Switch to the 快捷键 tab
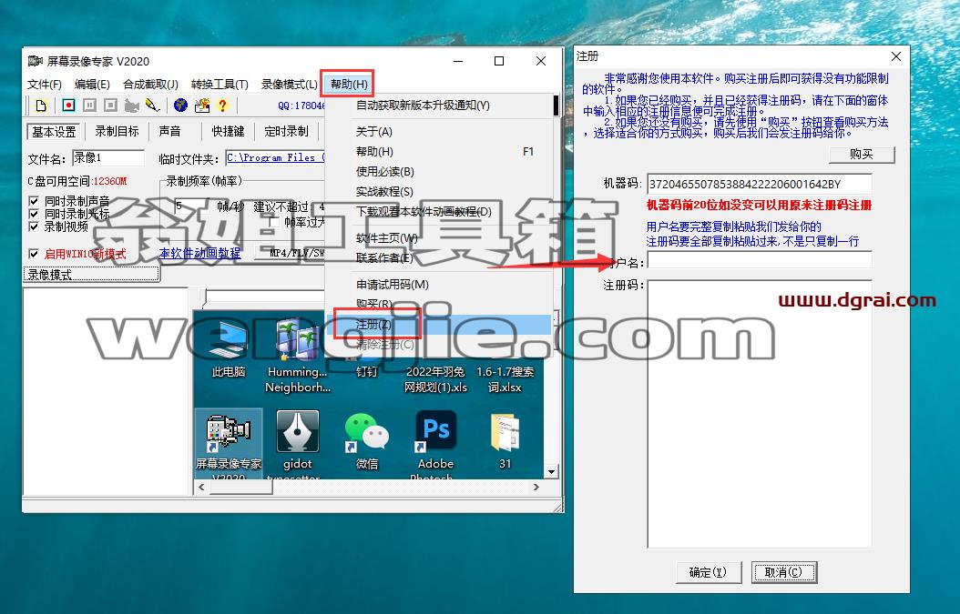Image resolution: width=960 pixels, height=614 pixels. 228,131
